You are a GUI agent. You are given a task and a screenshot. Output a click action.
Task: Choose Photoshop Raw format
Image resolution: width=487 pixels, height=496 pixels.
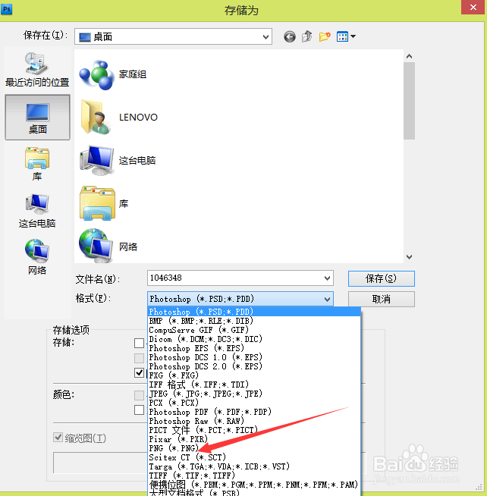(x=254, y=421)
